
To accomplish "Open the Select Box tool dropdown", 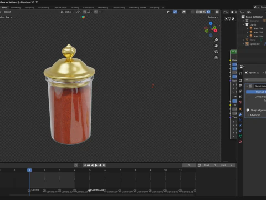I will coord(6,17).
